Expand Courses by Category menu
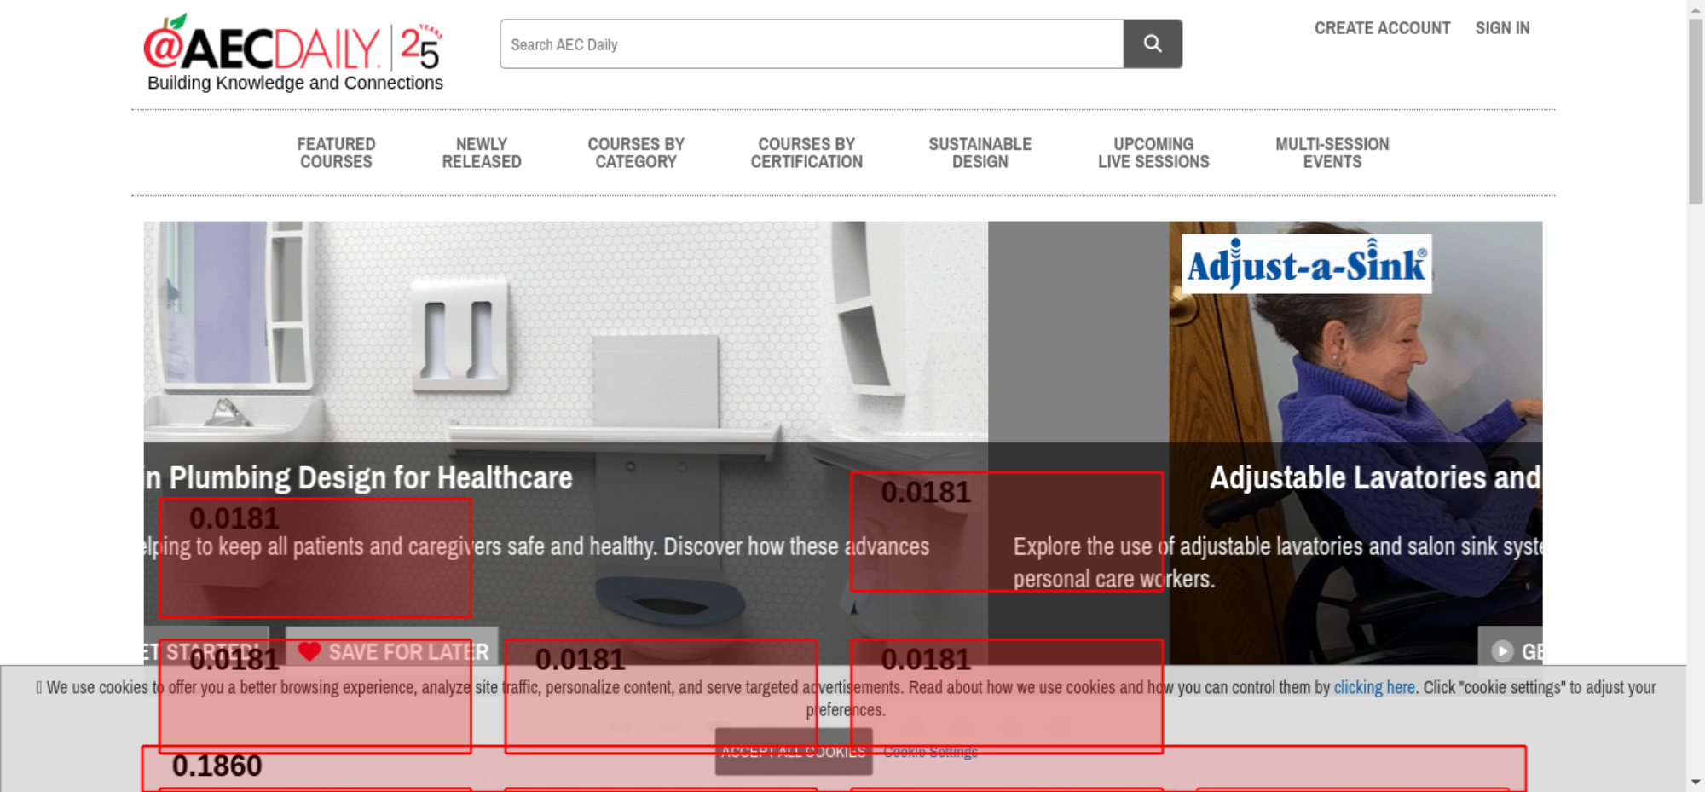 coord(636,153)
